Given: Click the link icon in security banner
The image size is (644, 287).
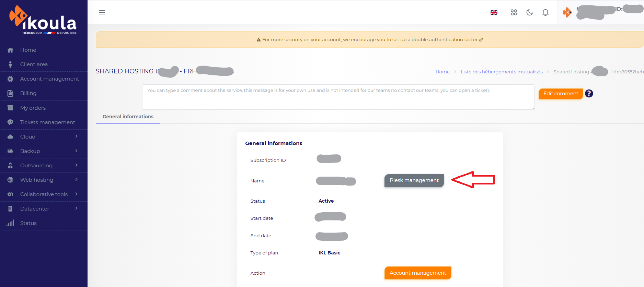Looking at the screenshot, I should click(x=481, y=40).
